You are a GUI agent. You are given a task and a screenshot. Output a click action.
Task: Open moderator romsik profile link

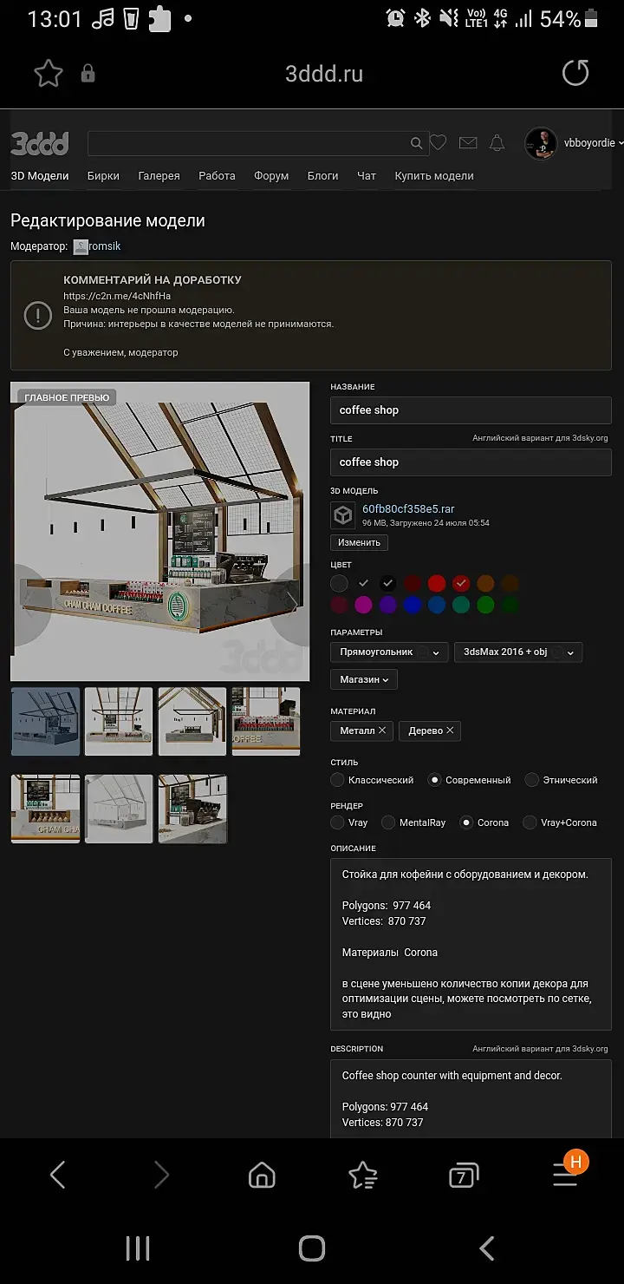click(105, 246)
